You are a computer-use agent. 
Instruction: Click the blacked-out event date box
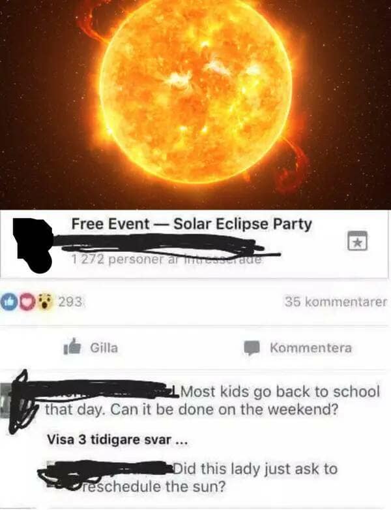[x=33, y=246]
